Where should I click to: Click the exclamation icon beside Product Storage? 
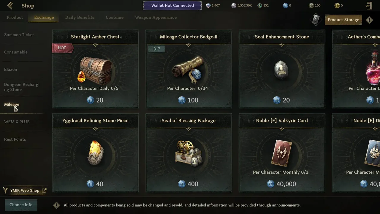(369, 20)
